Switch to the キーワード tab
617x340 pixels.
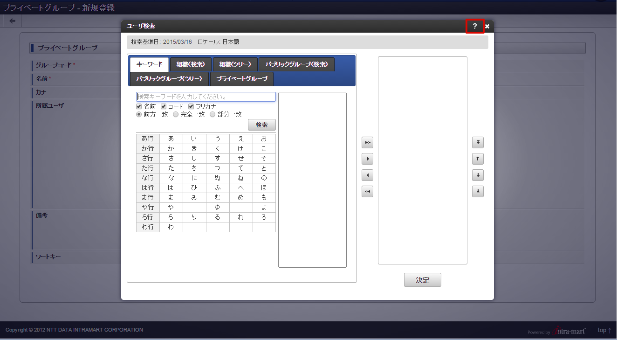(149, 64)
